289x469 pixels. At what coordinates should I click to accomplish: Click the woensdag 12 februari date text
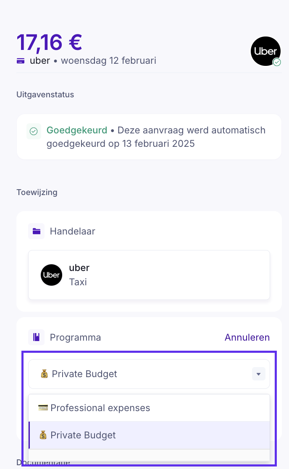click(108, 61)
